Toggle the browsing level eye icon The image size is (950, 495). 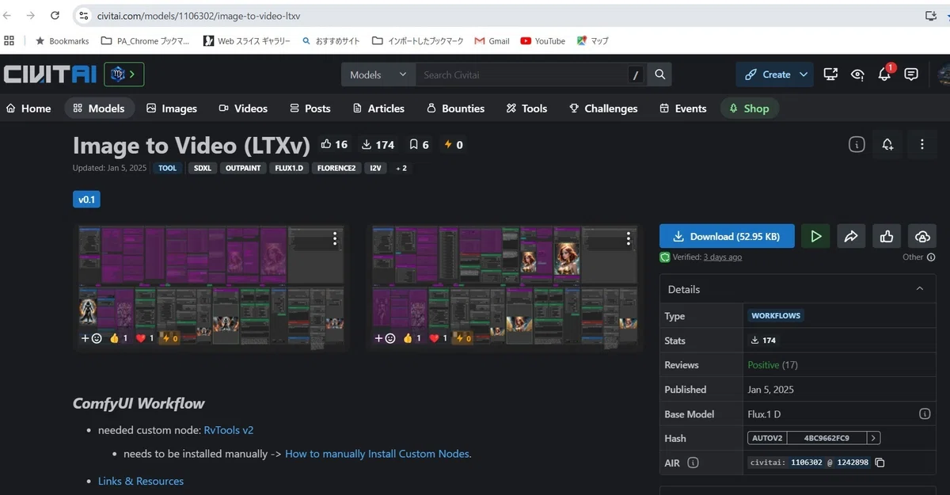857,74
